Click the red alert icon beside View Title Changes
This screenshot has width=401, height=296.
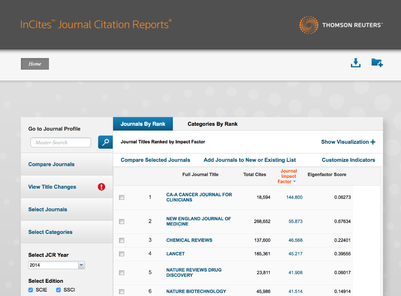tap(101, 187)
